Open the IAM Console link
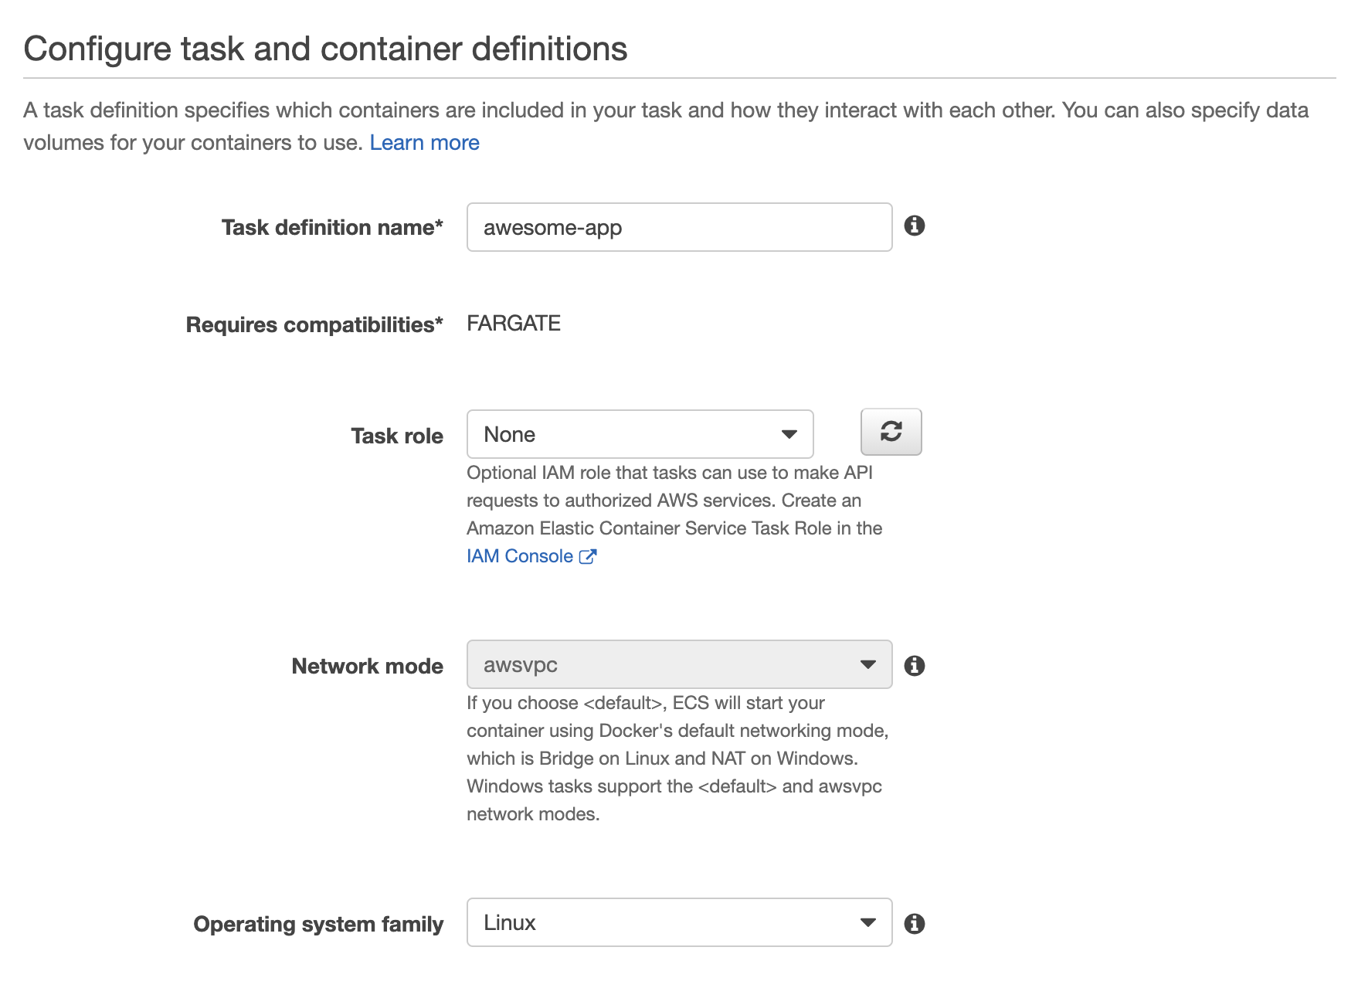Image resolution: width=1358 pixels, height=981 pixels. [519, 555]
